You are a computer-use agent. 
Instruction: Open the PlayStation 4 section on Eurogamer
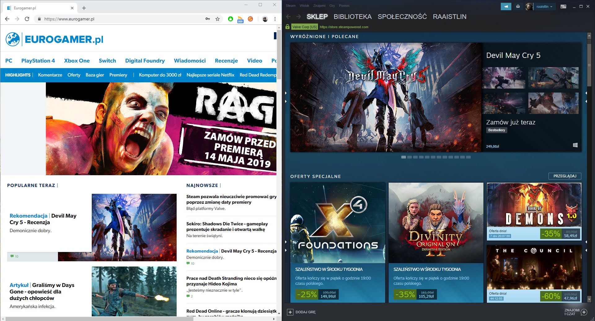38,61
